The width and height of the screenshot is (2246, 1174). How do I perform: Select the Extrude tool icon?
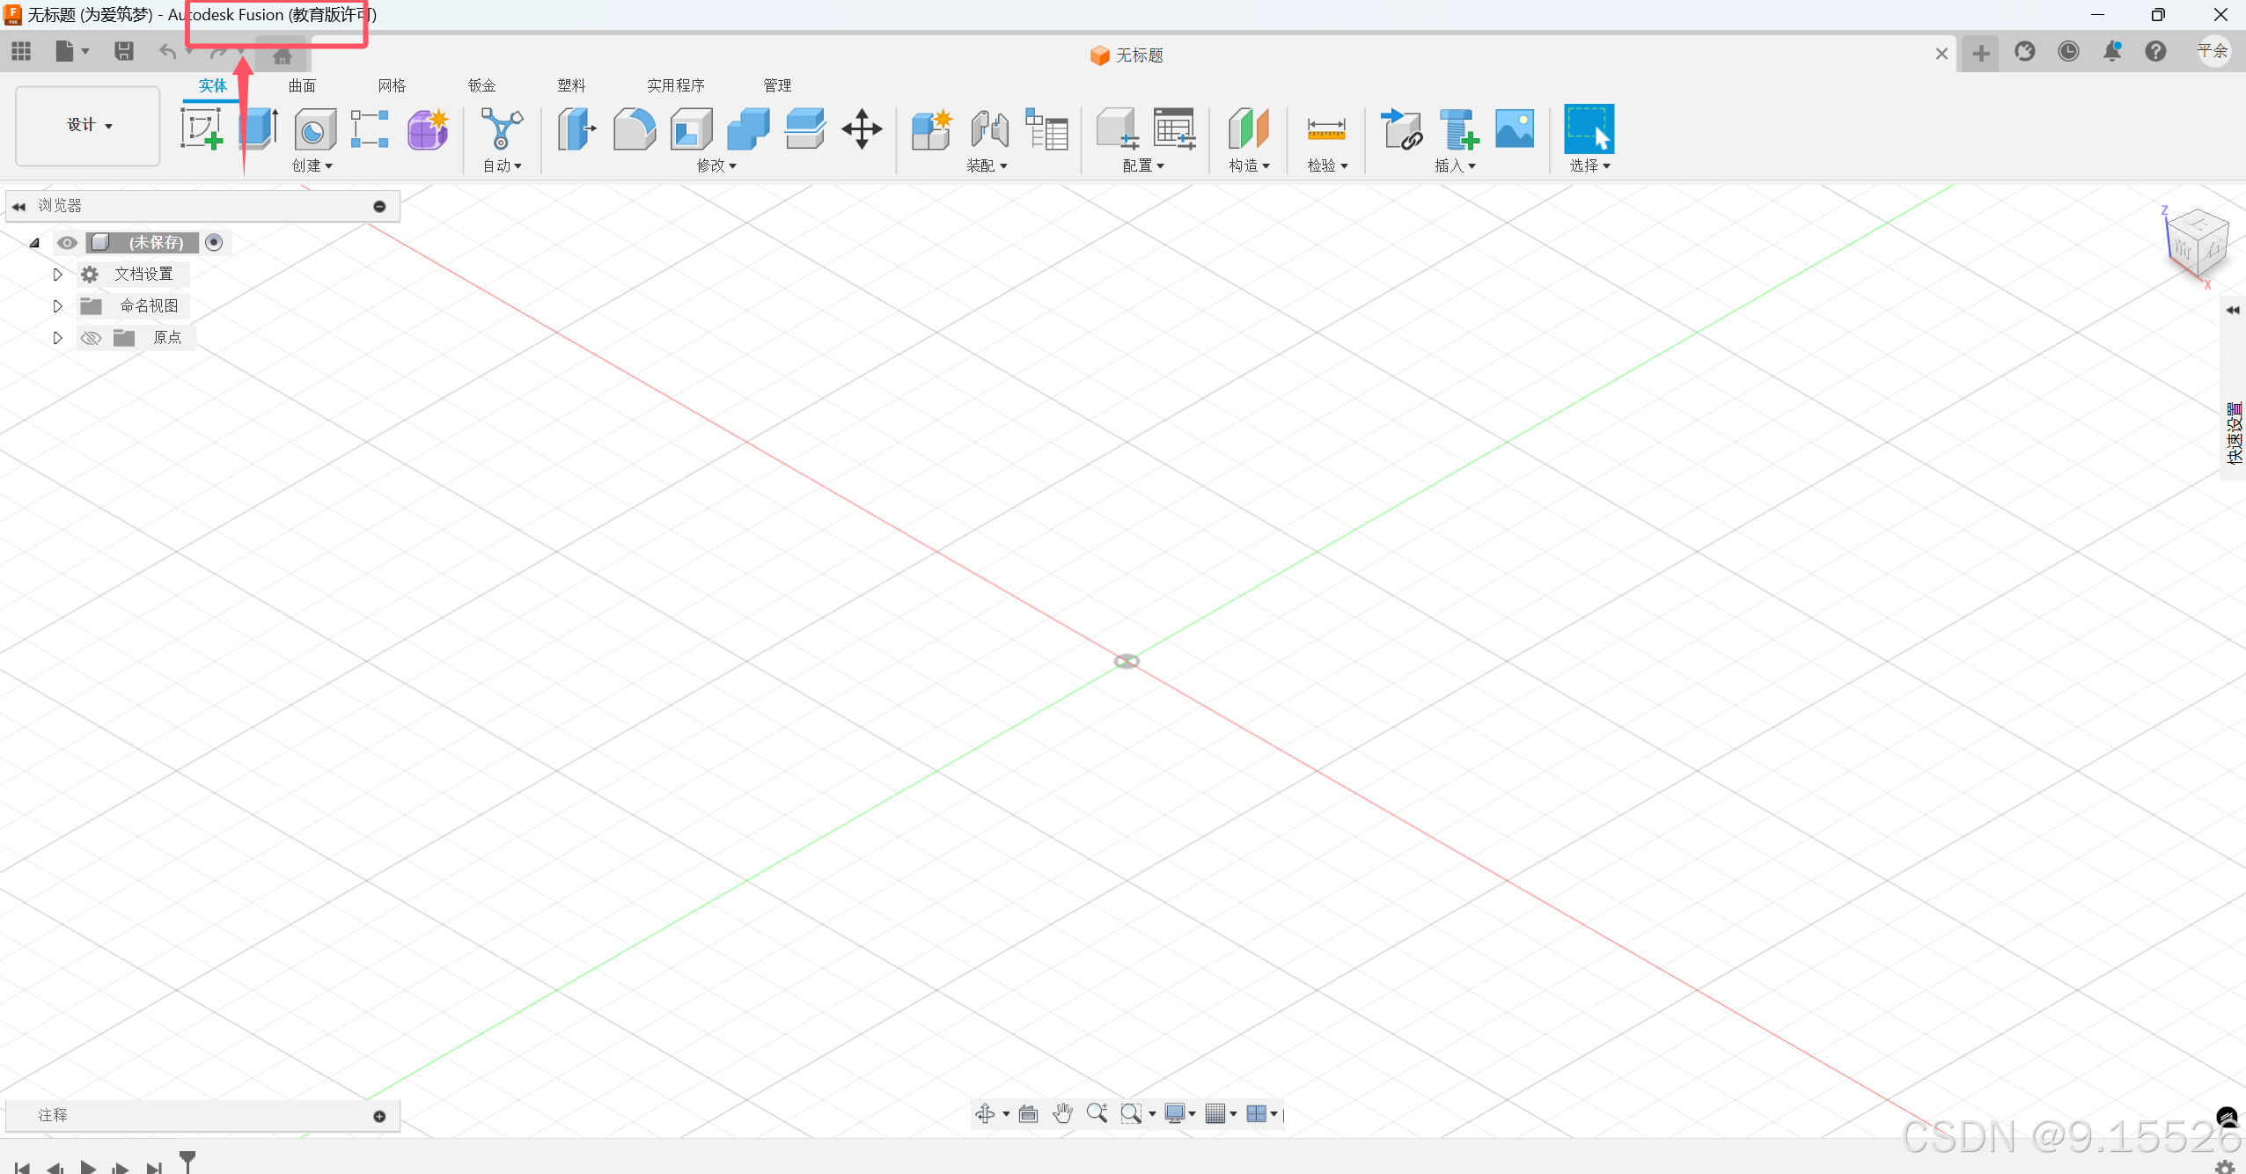click(x=259, y=129)
